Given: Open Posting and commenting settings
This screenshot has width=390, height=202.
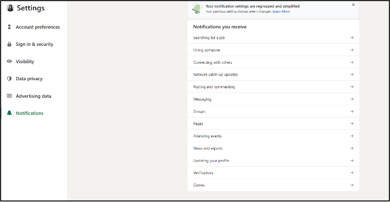Looking at the screenshot, I should coord(214,87).
